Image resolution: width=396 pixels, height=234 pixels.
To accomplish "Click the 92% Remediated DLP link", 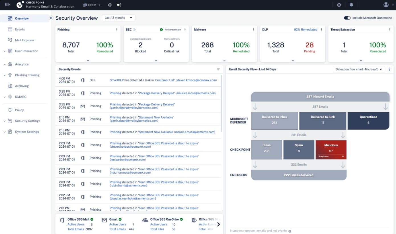I will pyautogui.click(x=305, y=30).
